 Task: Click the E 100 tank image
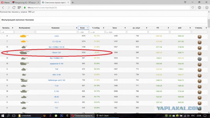click(24, 91)
